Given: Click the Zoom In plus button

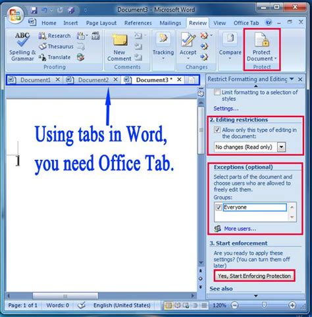Looking at the screenshot, I should pyautogui.click(x=292, y=305).
